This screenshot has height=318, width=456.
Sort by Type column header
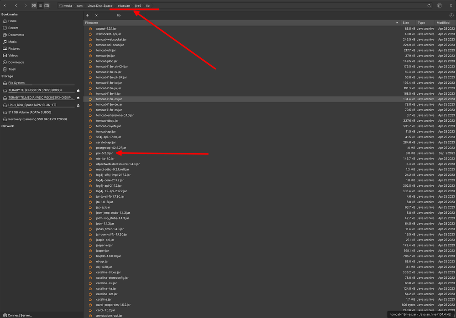tap(425, 23)
